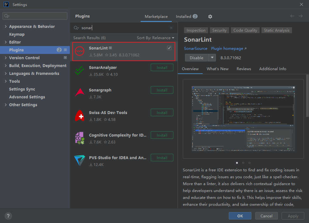
Task: Click the Swiss-AS Dev-Tools plugin icon
Action: (80, 116)
